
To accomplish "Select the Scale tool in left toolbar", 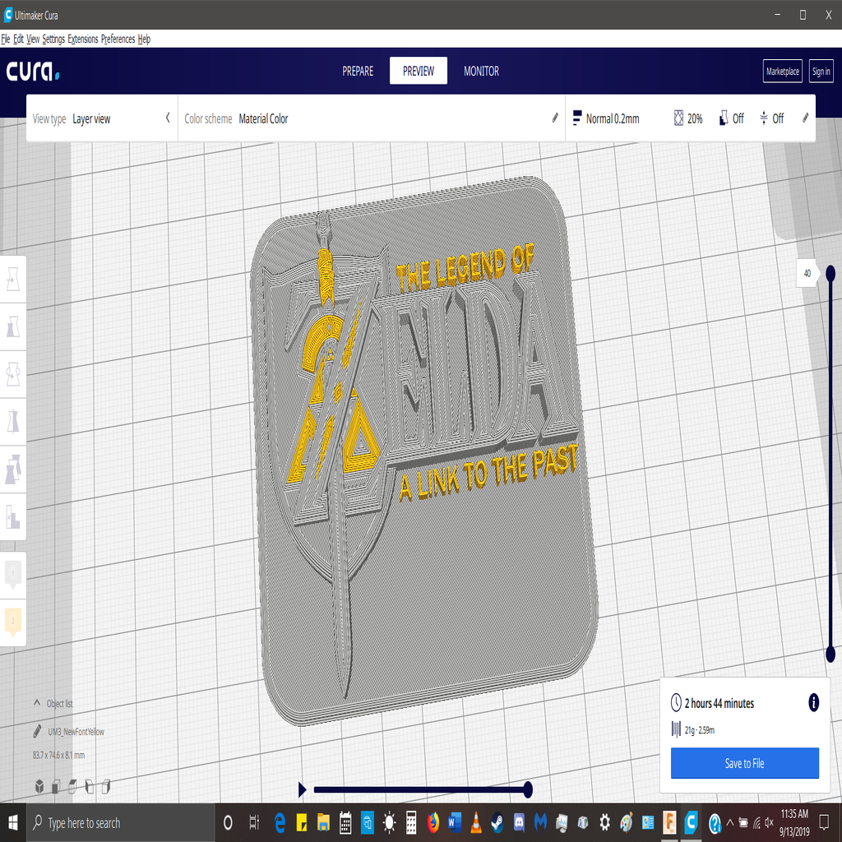I will tap(12, 327).
